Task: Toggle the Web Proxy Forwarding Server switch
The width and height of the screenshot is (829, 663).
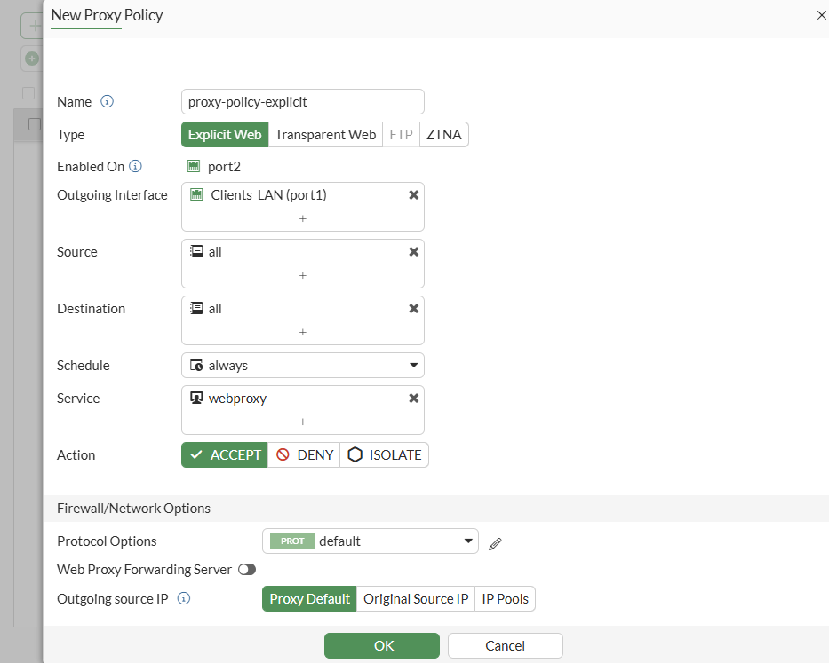Action: click(x=247, y=570)
